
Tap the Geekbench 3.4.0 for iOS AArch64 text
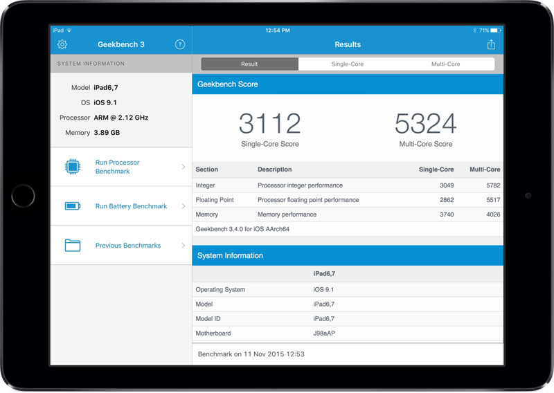coord(242,229)
